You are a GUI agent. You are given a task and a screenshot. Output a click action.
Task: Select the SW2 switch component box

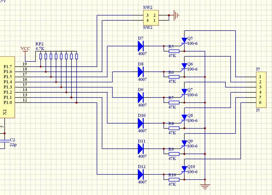151,18
